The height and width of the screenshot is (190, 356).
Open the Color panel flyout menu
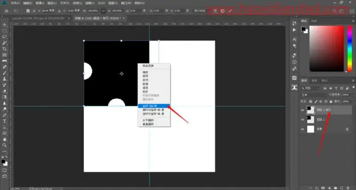tap(353, 21)
